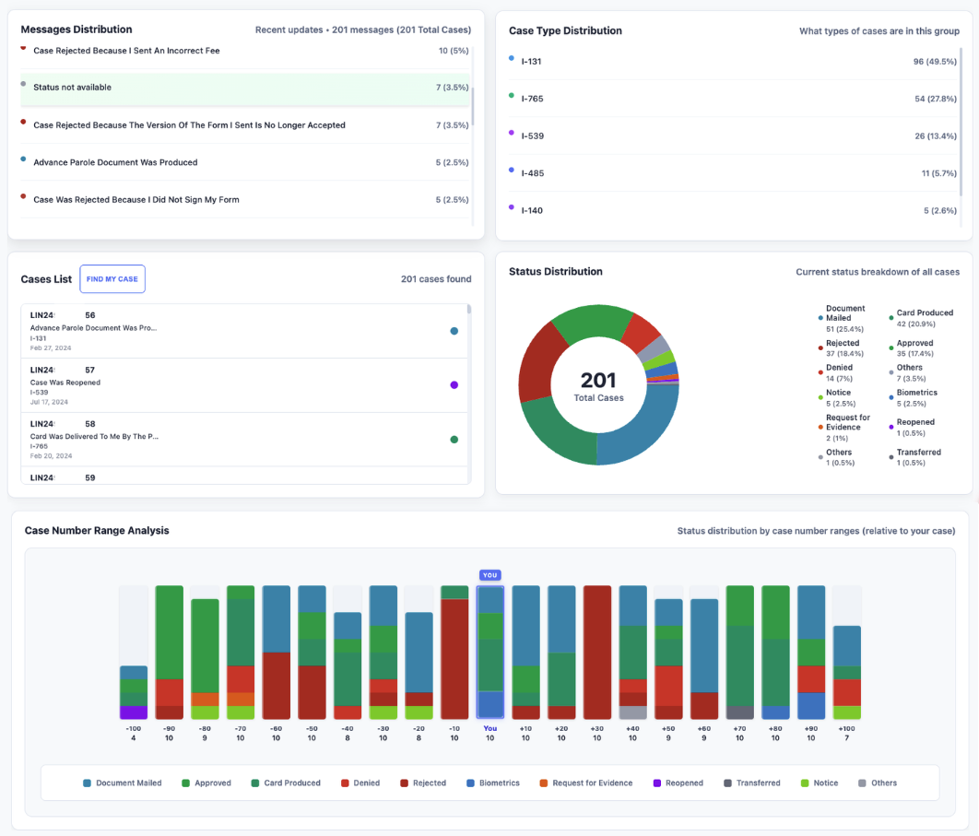Click the gray Transferred dot in status legend
Viewport: 979px width, 836px height.
point(890,457)
